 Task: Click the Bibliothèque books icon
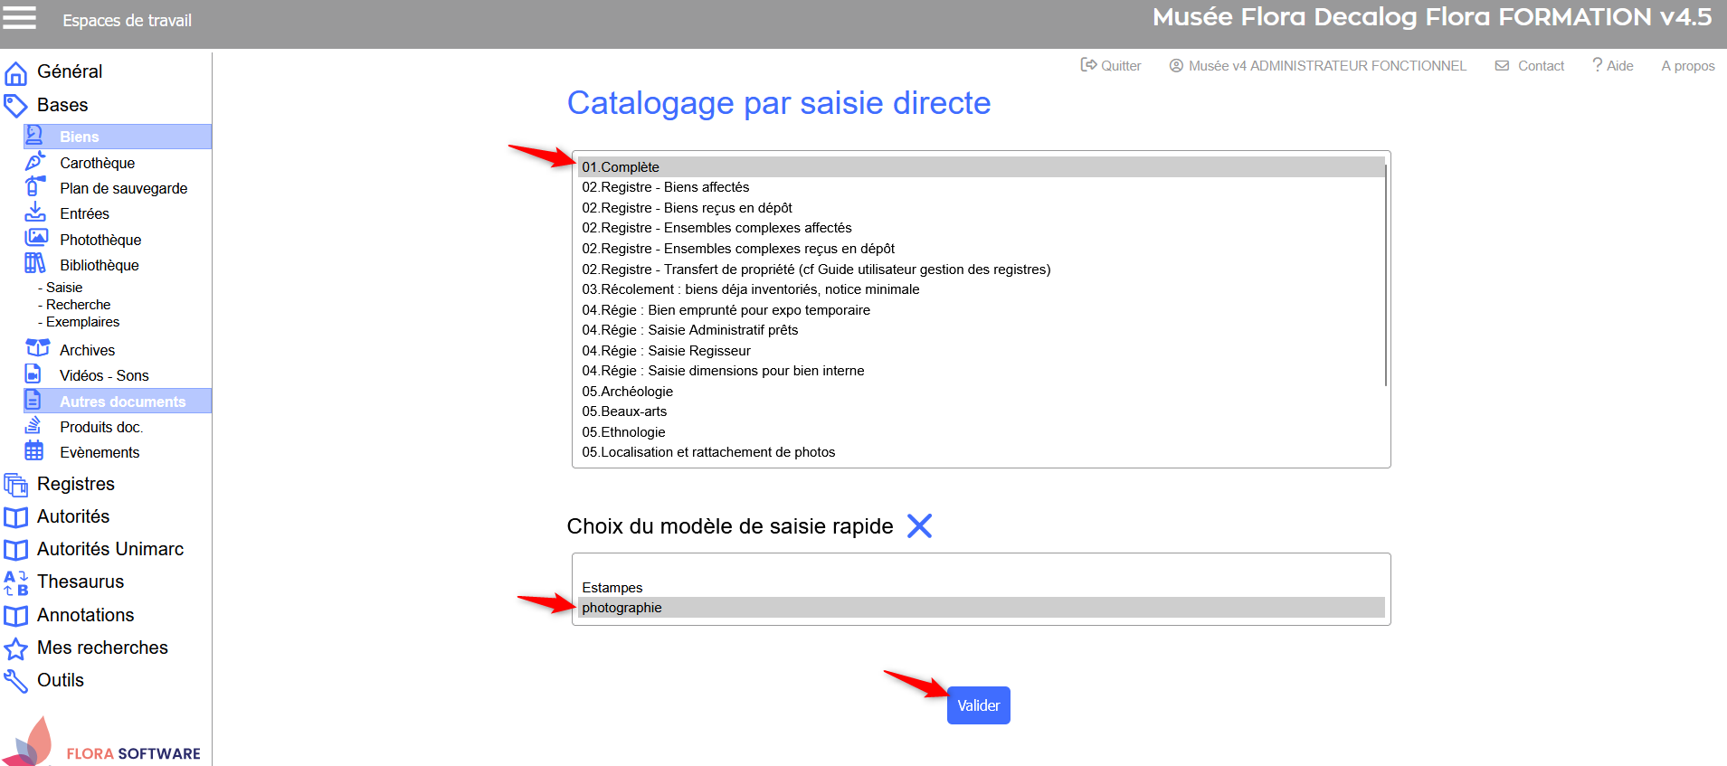[x=35, y=264]
